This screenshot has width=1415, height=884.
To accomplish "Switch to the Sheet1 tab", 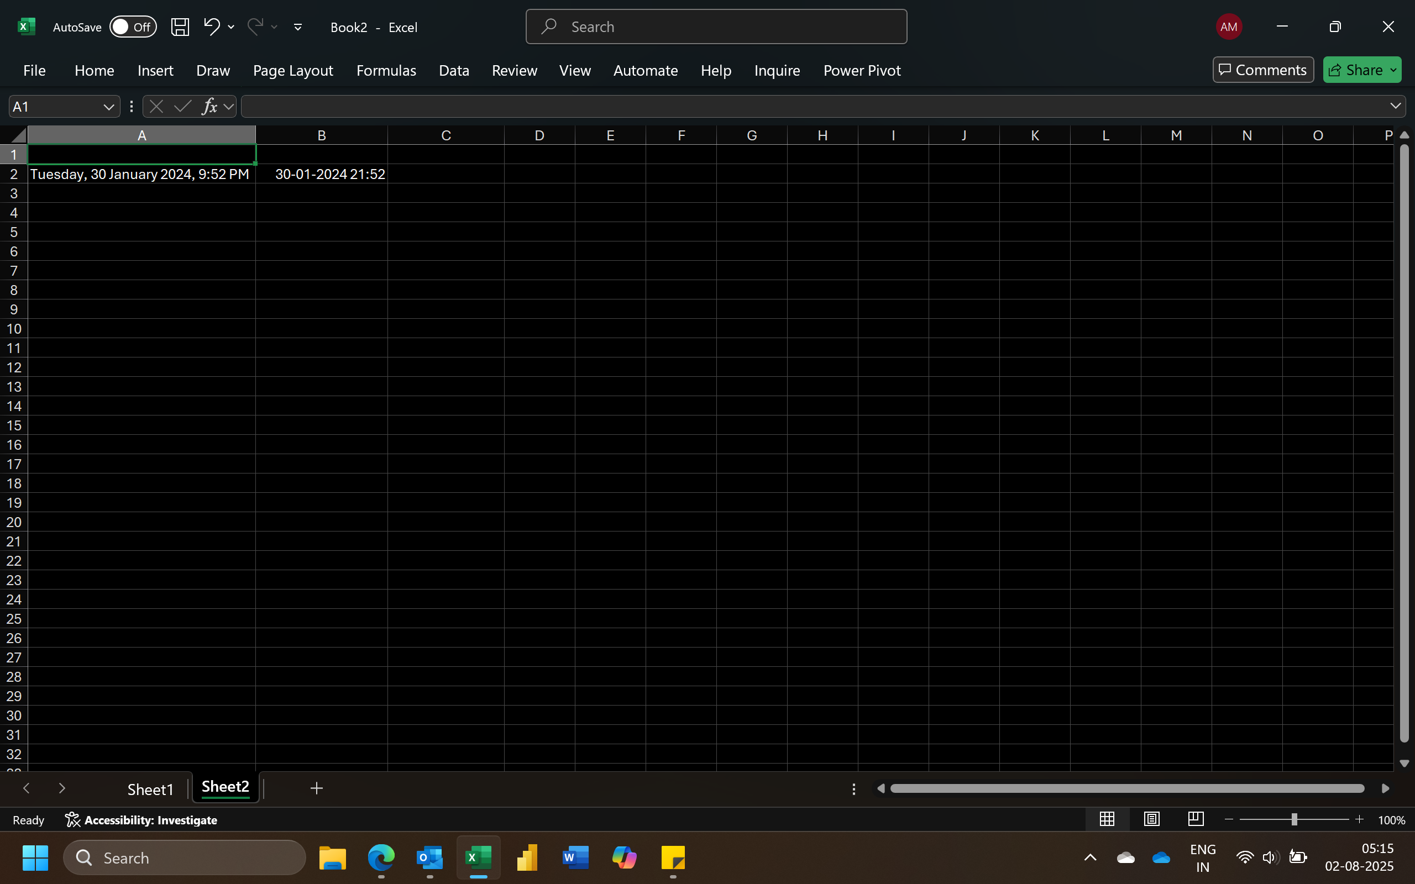I will [x=150, y=790].
